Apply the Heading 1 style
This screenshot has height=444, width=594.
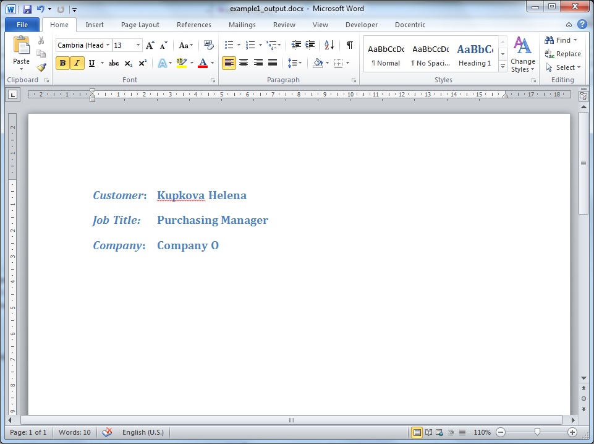(x=475, y=54)
